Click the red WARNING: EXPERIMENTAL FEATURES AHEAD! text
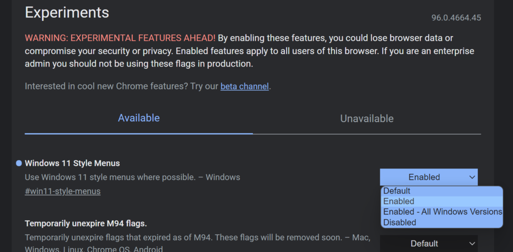513x252 pixels. point(120,38)
